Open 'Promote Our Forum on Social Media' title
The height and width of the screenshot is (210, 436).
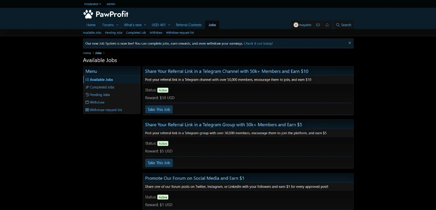194,178
